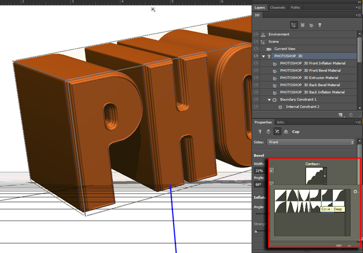Open the Sides dropdown set to Front
The width and height of the screenshot is (363, 253).
pos(311,142)
